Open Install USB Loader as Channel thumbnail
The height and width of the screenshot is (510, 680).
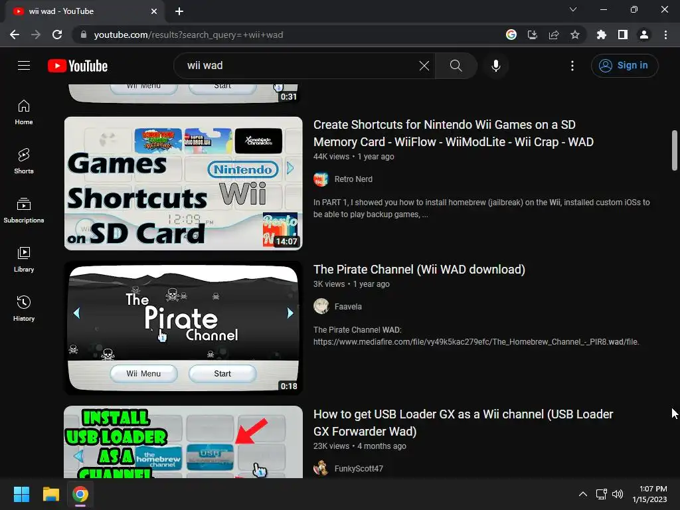tap(183, 442)
